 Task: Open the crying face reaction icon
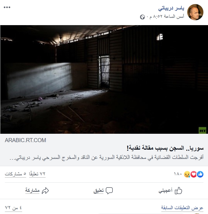pos(187,174)
